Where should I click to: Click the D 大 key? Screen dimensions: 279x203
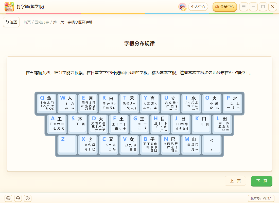pos(98,124)
